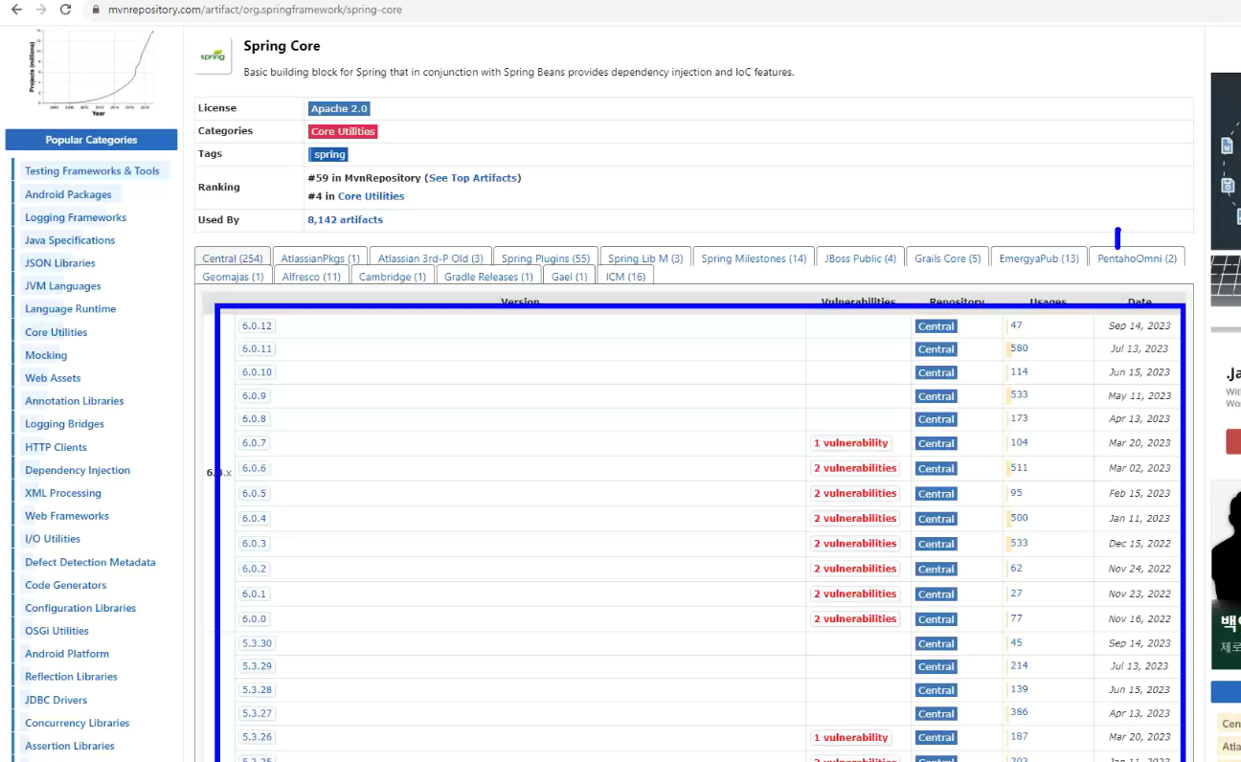This screenshot has width=1241, height=762.
Task: Go to the Mocking category
Action: click(x=46, y=355)
